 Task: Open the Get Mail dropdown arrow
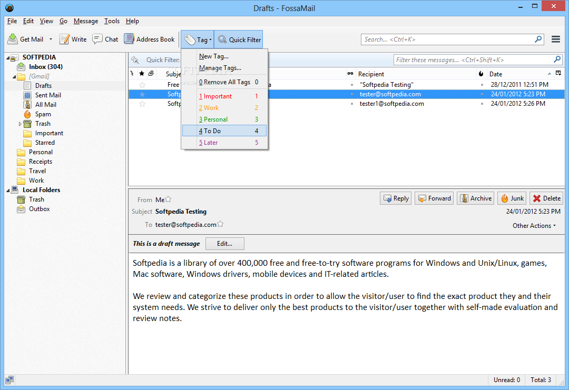click(51, 39)
